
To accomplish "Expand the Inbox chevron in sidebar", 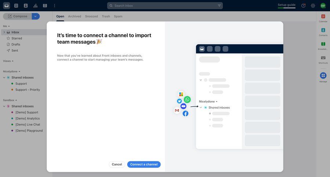I will 4,32.
